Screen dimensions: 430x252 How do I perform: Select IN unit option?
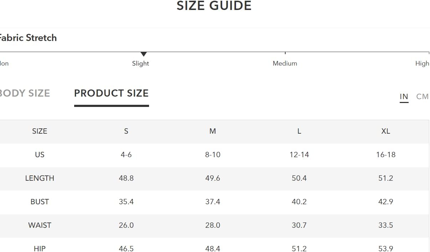[404, 97]
